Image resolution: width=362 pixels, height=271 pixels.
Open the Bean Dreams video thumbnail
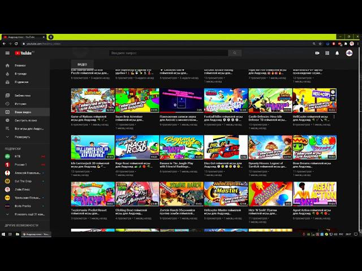(x=314, y=147)
